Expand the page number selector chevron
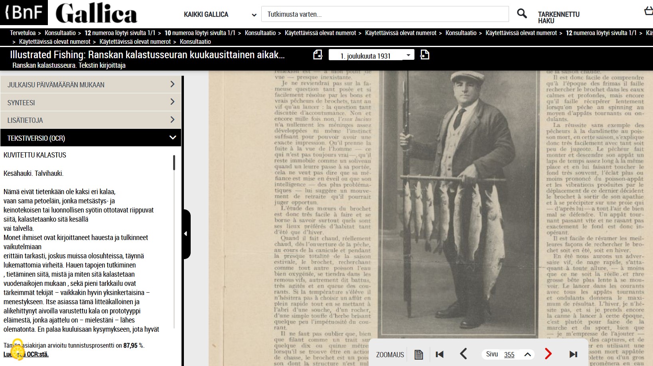The height and width of the screenshot is (366, 653). [527, 354]
